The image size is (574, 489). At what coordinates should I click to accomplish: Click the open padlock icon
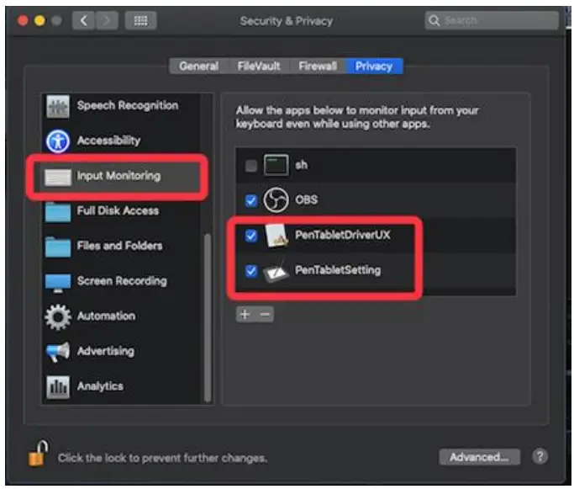pos(38,454)
